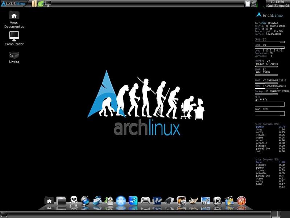Click the glowing blue orb dock icon

click(x=121, y=201)
